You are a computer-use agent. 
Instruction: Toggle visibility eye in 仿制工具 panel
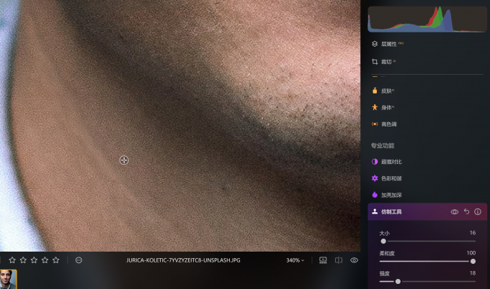[455, 211]
